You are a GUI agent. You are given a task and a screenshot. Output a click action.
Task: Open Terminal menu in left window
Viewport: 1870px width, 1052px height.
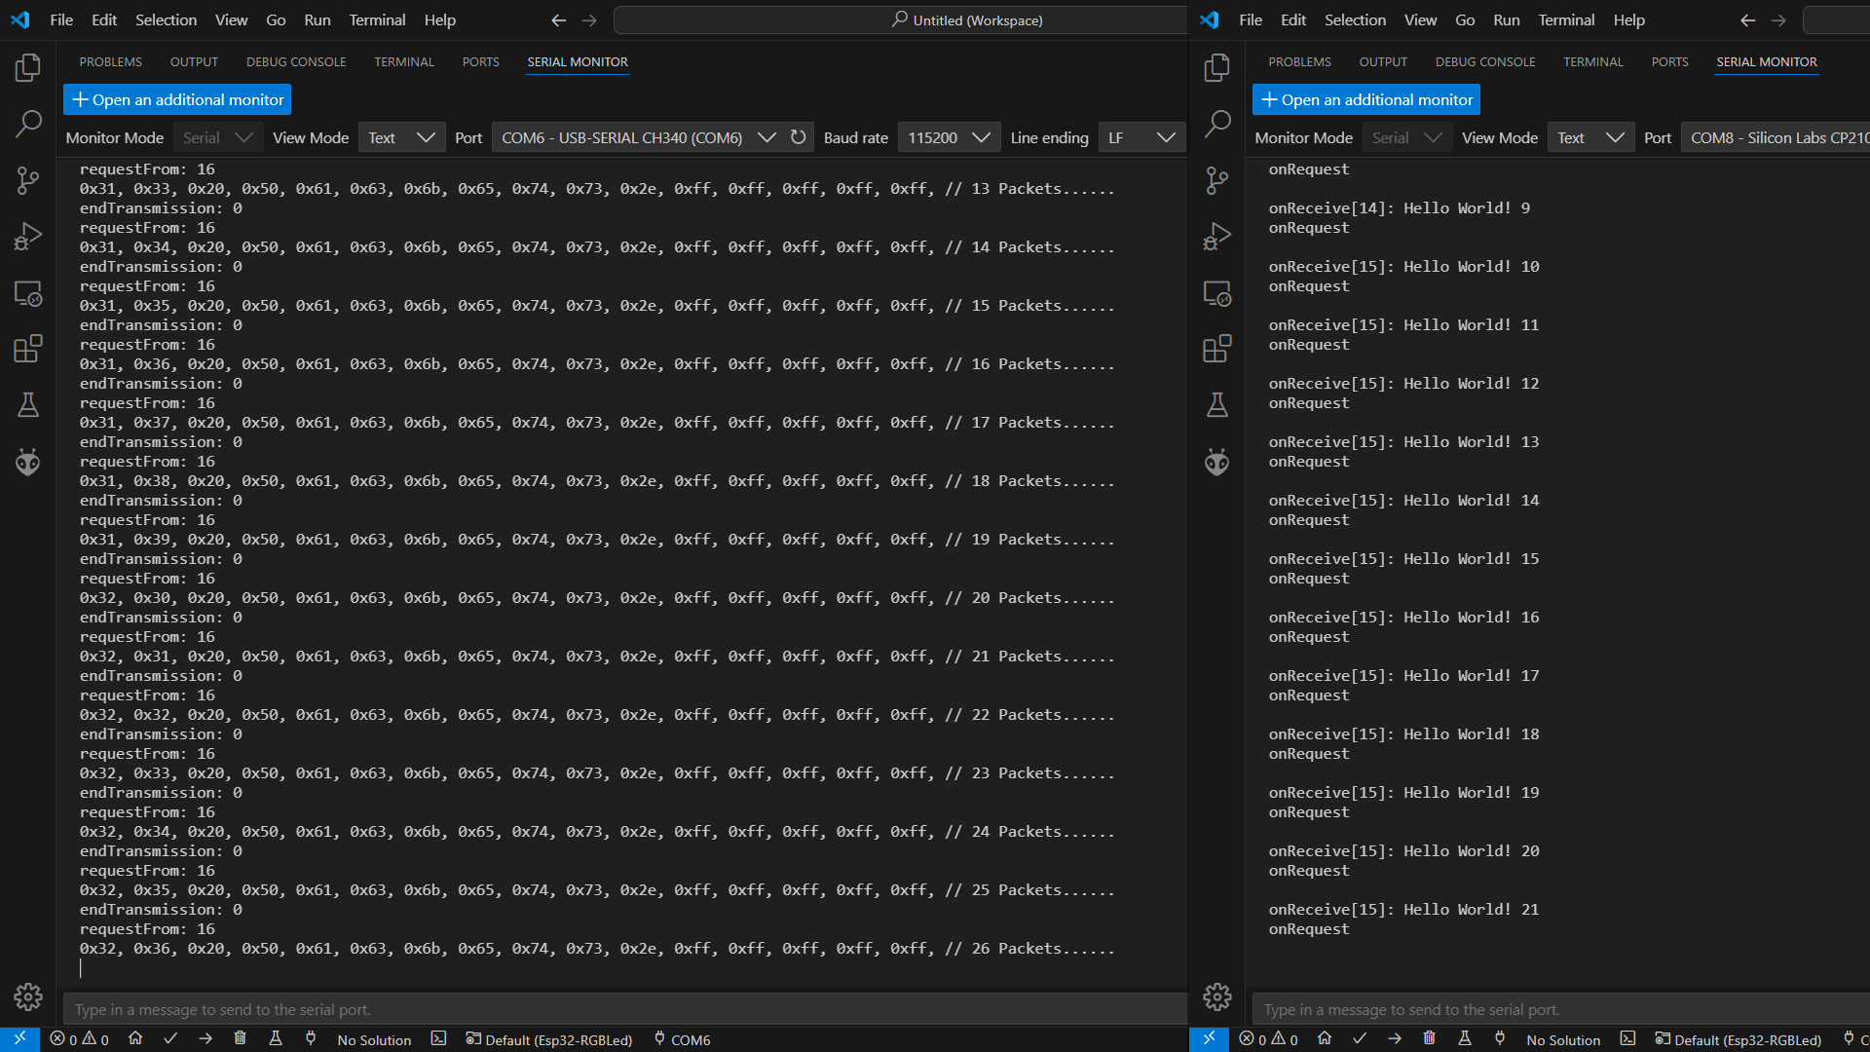377,20
